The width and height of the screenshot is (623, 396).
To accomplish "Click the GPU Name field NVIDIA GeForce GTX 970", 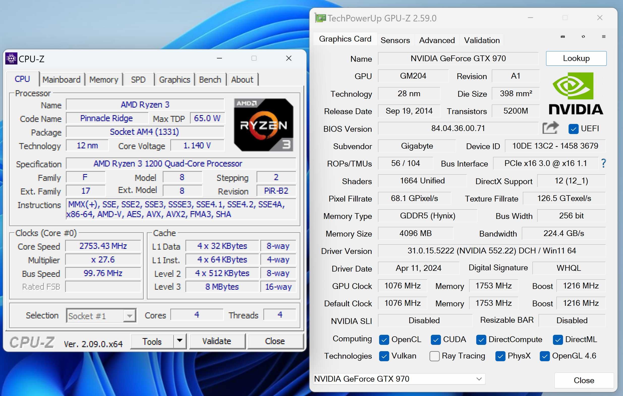I will coord(458,58).
